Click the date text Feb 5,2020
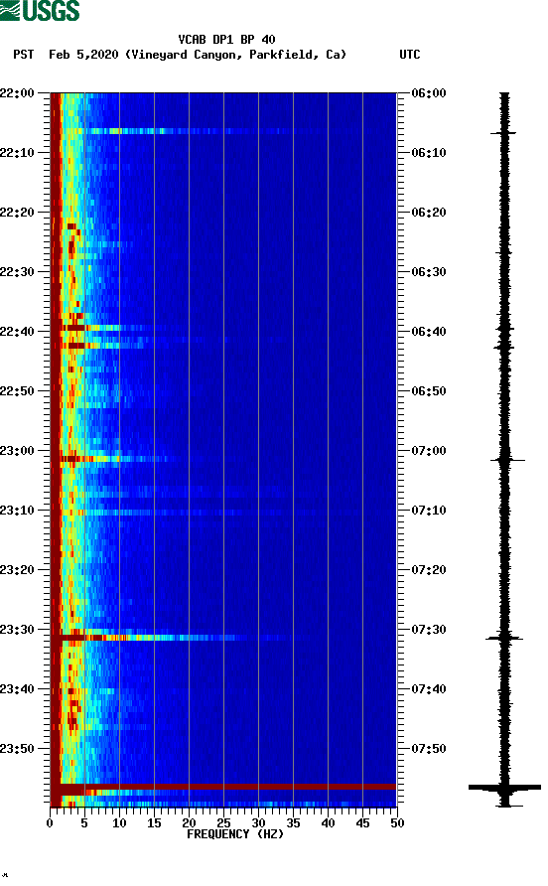Screen dimensions: 548x886 [x=83, y=55]
